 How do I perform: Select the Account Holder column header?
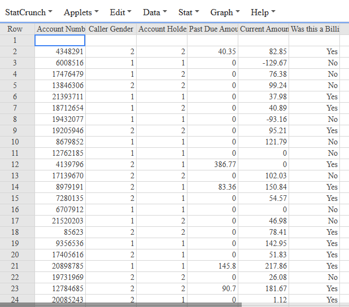(x=162, y=29)
